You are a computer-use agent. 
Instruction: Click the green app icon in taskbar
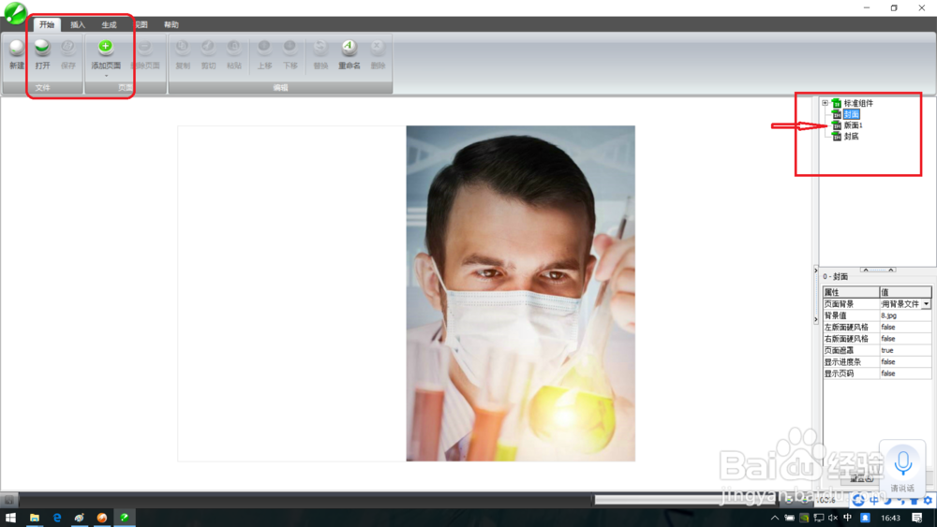[x=125, y=518]
